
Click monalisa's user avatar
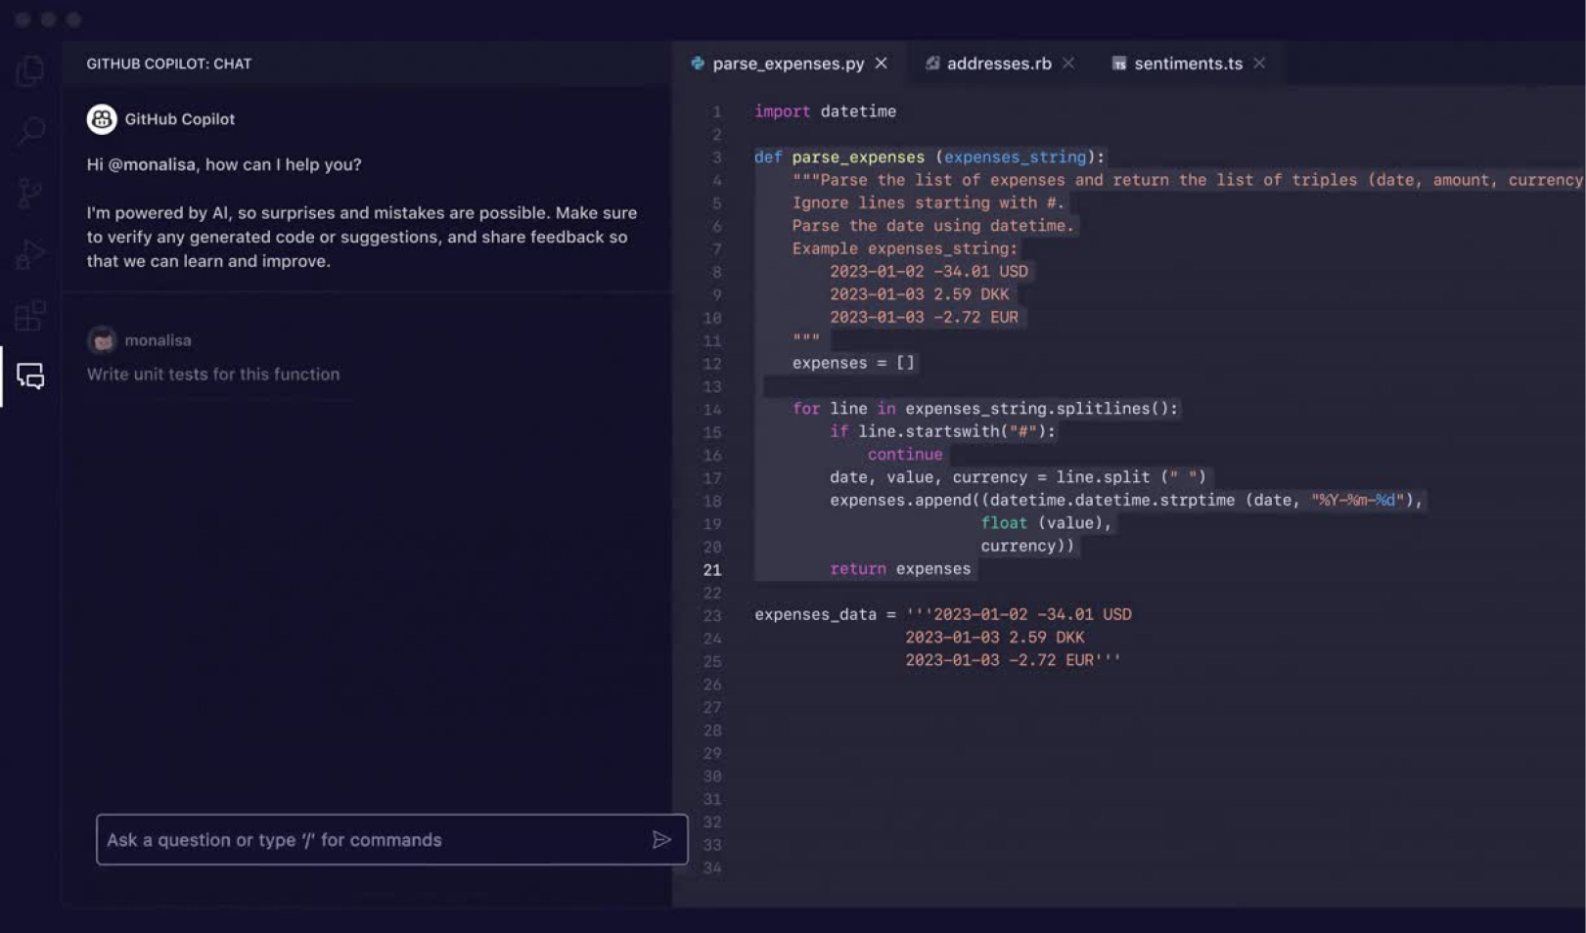click(102, 340)
